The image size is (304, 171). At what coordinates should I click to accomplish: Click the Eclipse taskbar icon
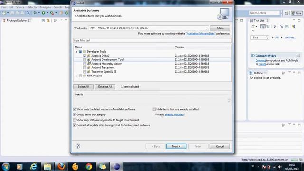tap(116, 167)
